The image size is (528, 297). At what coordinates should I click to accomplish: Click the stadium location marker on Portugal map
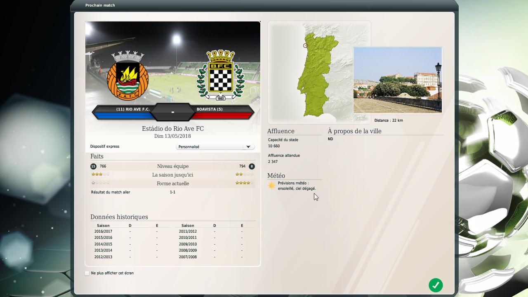coord(305,46)
